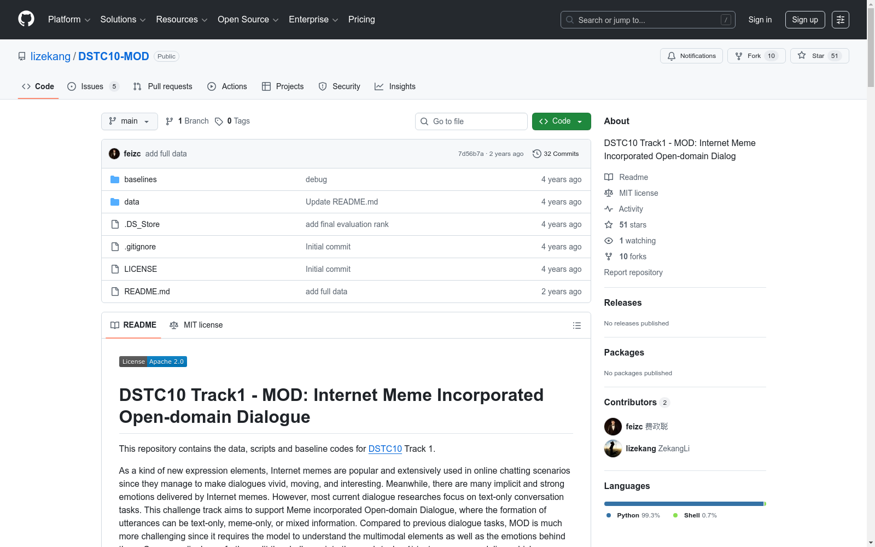Click feizc avatar in commit header
The image size is (875, 547).
coord(114,154)
